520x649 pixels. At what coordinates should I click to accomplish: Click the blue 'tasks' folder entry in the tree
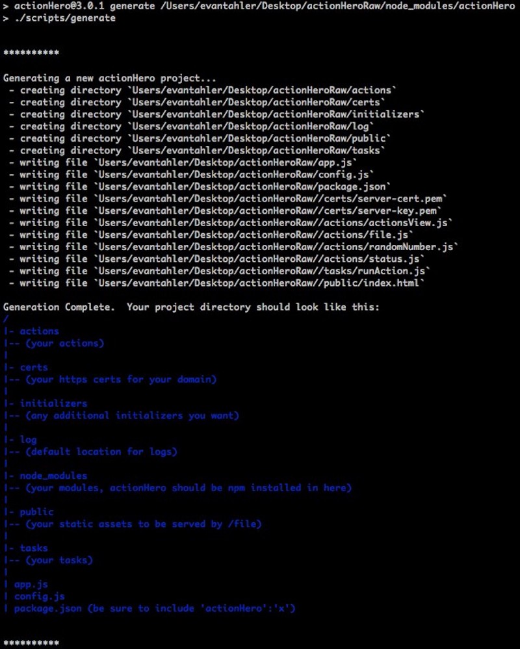point(25,548)
